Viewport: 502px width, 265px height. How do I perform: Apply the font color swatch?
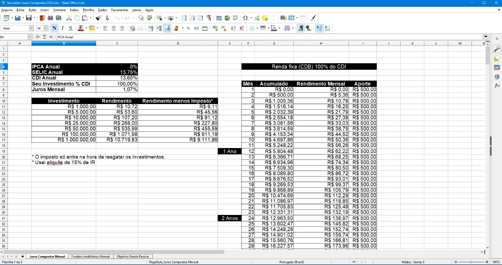[81, 28]
